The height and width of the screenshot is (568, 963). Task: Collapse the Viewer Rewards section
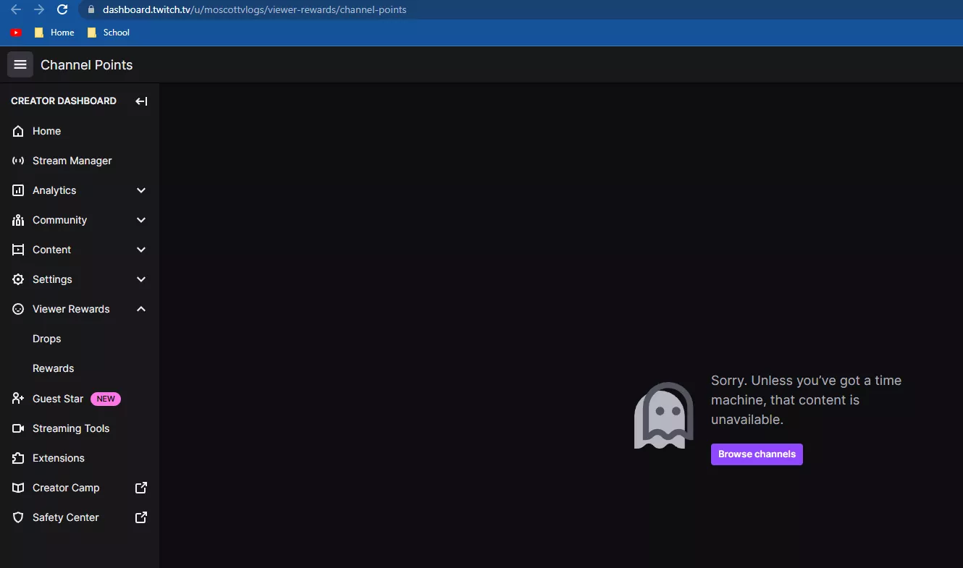[x=141, y=309]
